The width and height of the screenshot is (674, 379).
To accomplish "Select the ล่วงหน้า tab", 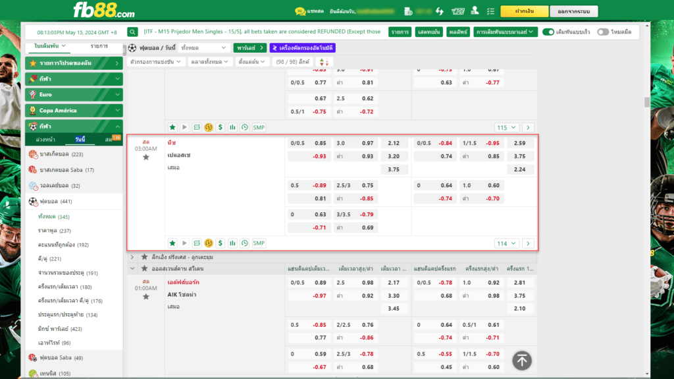I will [45, 140].
